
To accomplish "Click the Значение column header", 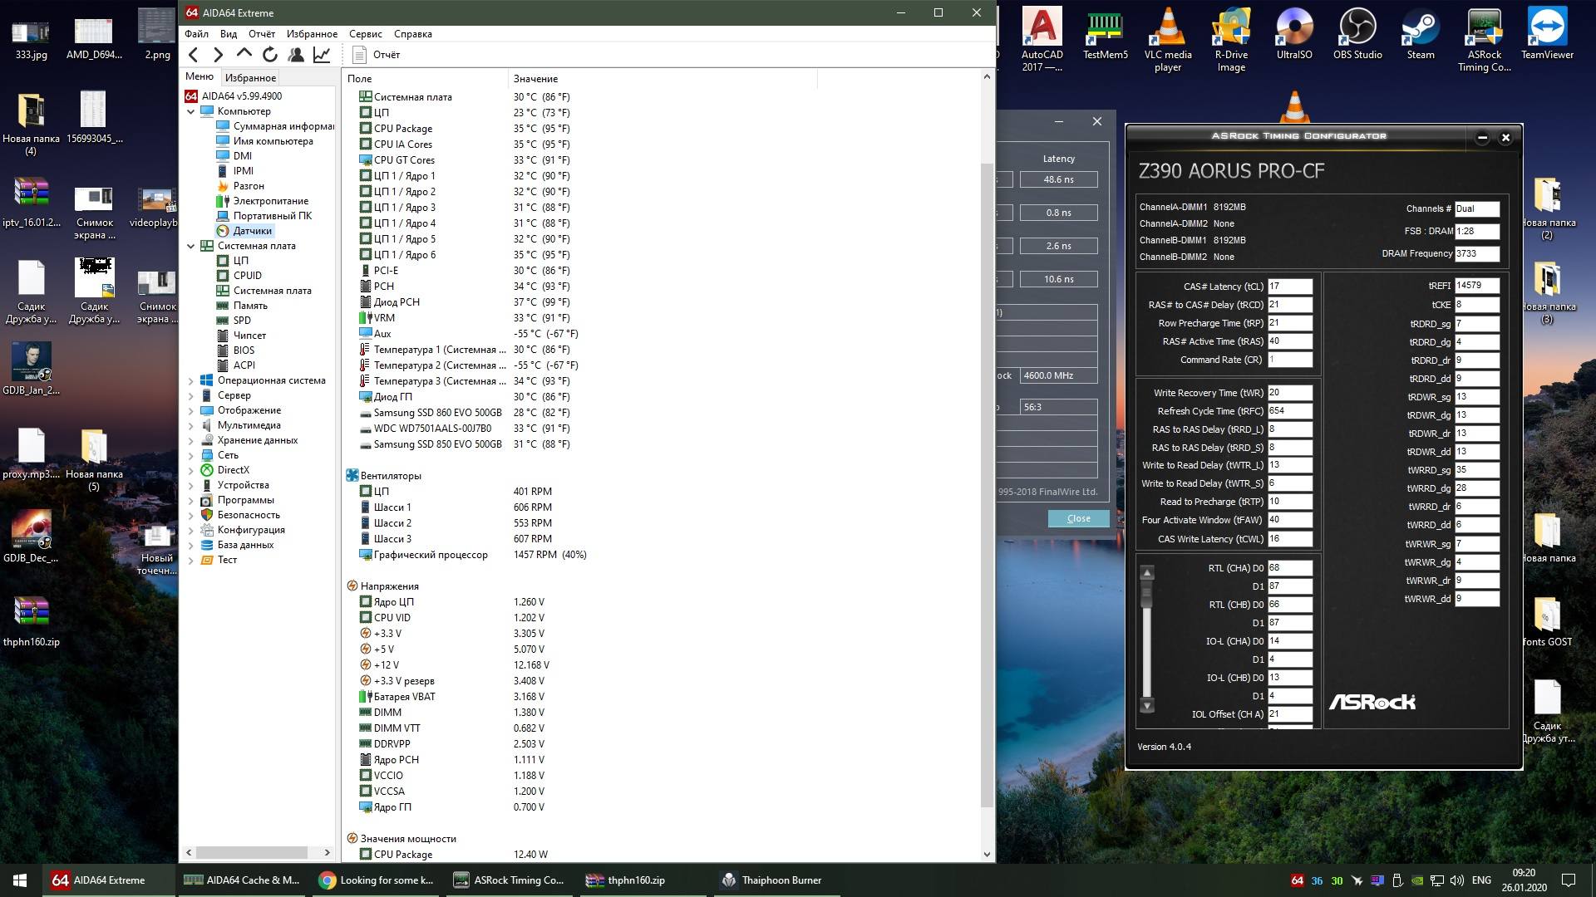I will (x=662, y=79).
